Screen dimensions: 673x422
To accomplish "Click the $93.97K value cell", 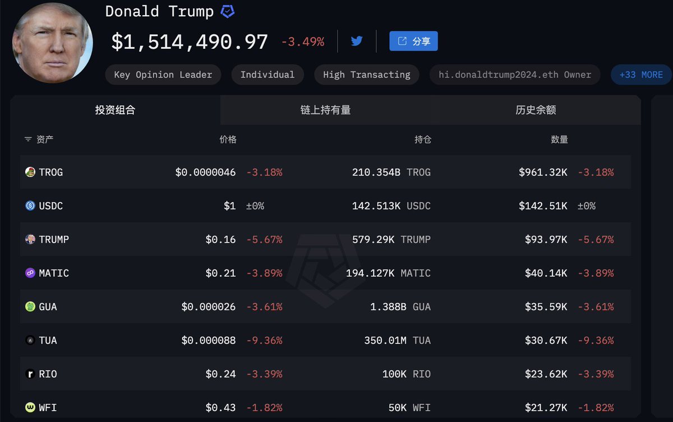I will pyautogui.click(x=546, y=239).
